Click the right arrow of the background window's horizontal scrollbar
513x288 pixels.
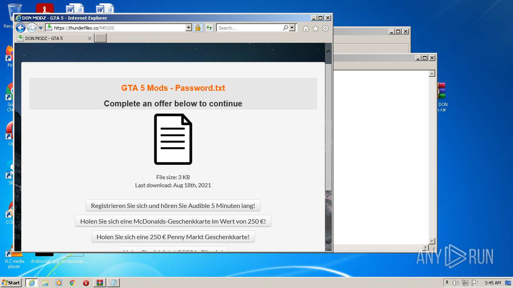(x=425, y=248)
